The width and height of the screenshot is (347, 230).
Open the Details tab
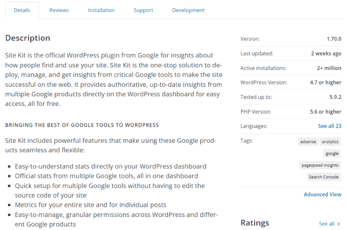coord(22,10)
